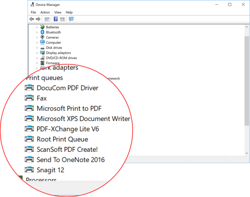Open Help using the blue question mark icon
Image resolution: width=250 pixels, height=197 pixels.
pyautogui.click(x=56, y=19)
